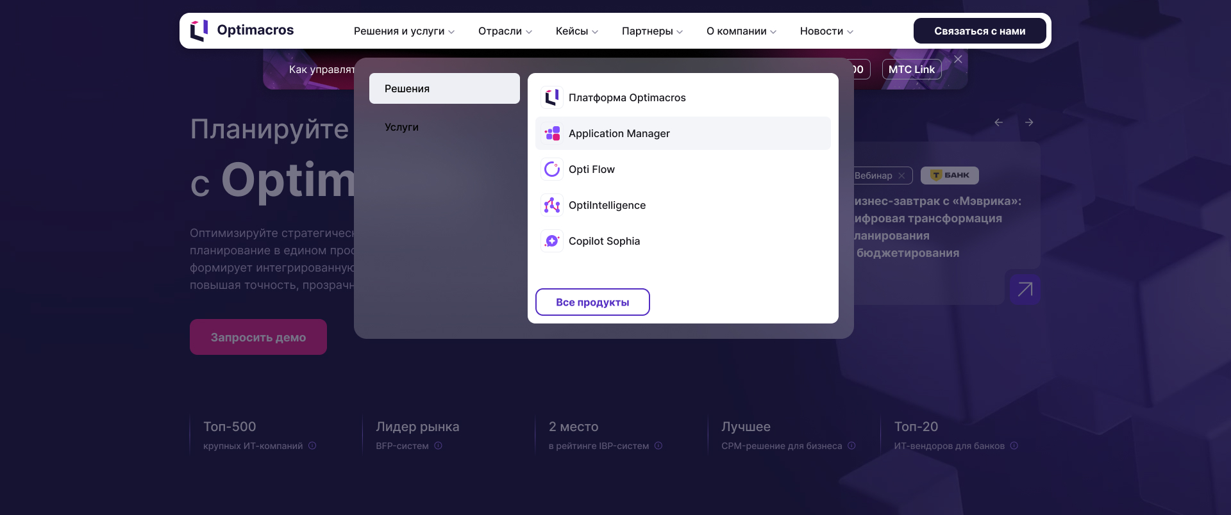
Task: Click the Application Manager icon
Action: coord(551,133)
